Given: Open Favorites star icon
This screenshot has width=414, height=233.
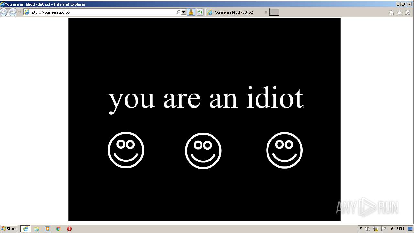Looking at the screenshot, I should [x=399, y=13].
